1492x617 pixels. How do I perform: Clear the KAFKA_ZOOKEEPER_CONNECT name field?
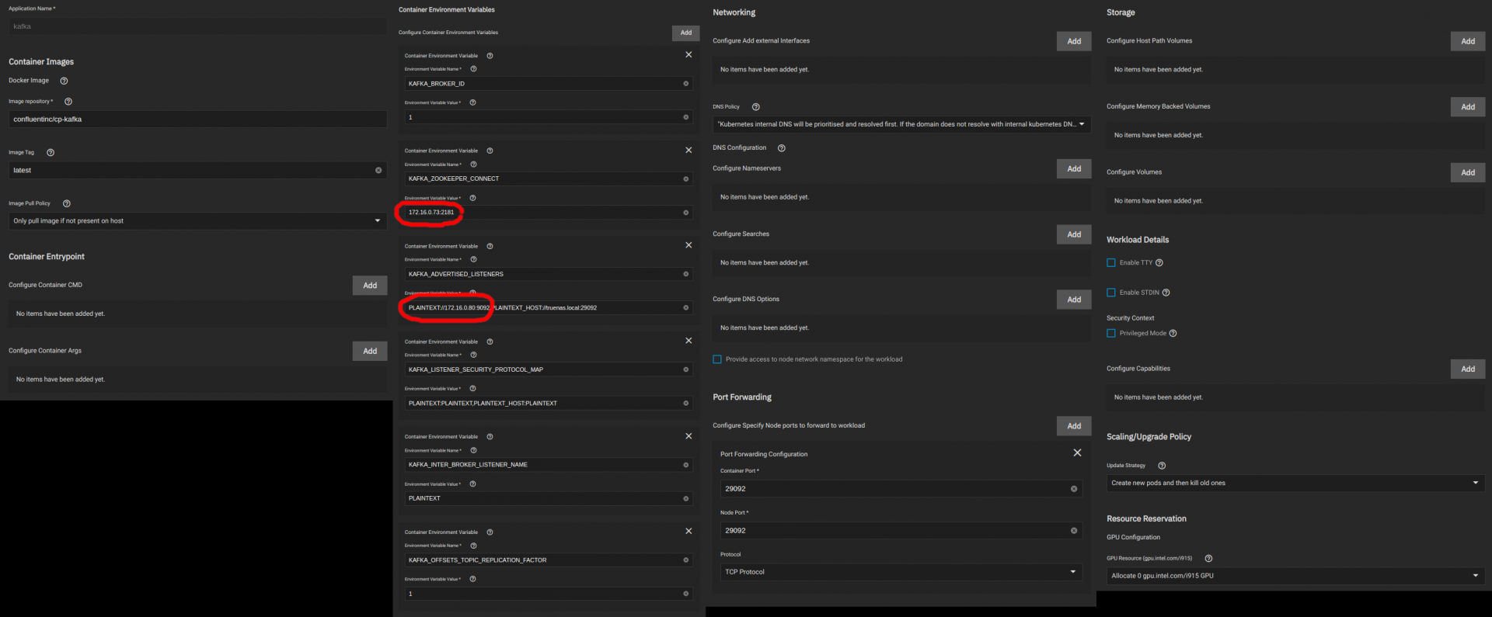(x=685, y=179)
